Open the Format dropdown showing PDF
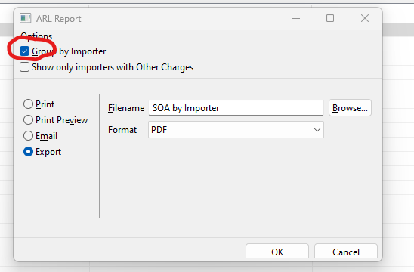Screen dimensions: 414x272 click(x=236, y=130)
